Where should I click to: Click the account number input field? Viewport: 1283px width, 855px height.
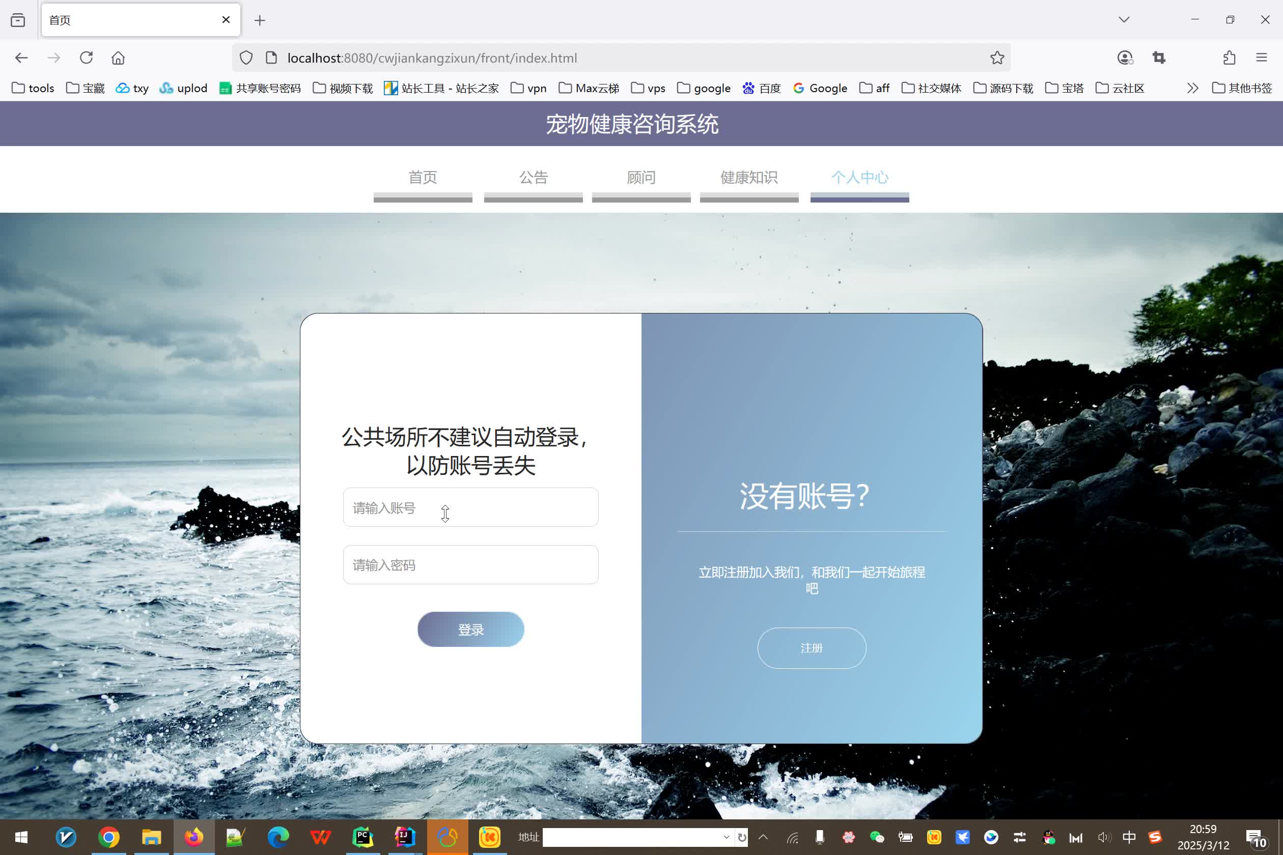pos(469,507)
